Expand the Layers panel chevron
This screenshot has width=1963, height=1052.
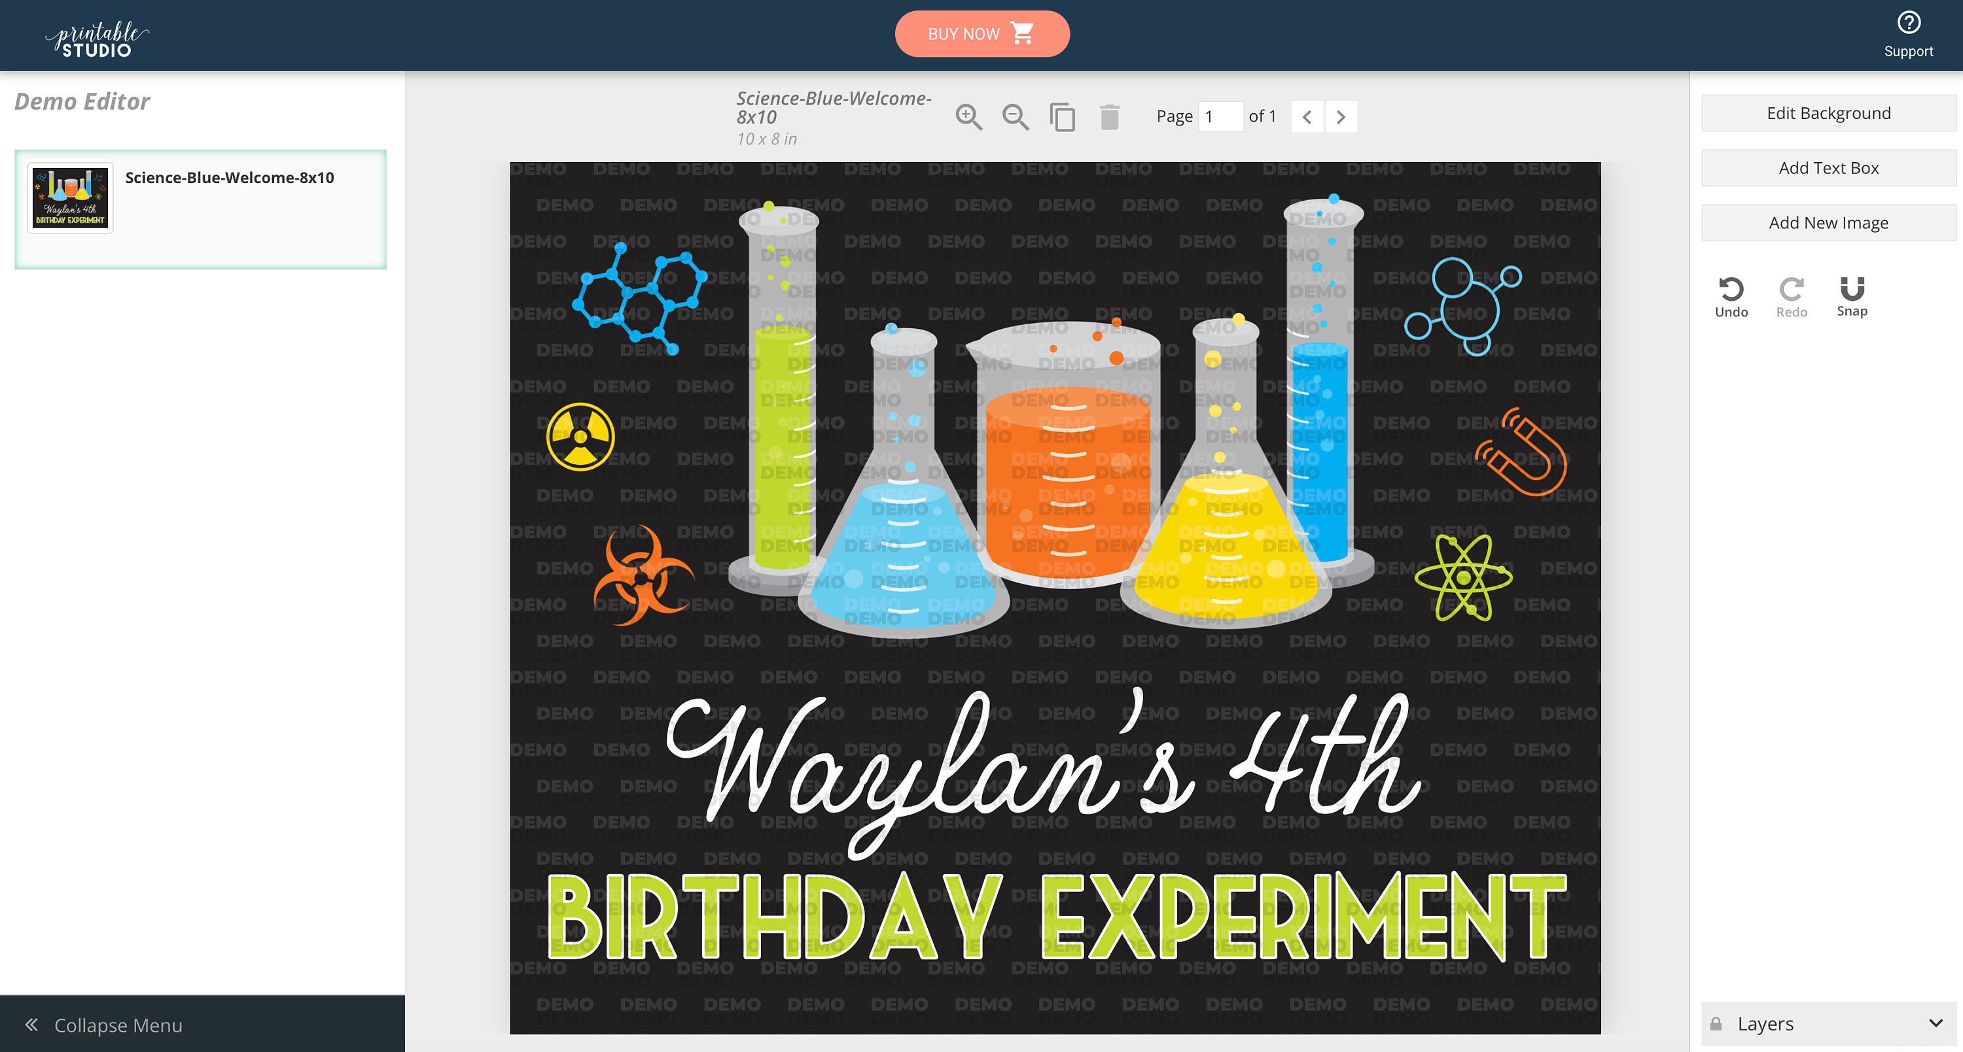[1936, 1023]
